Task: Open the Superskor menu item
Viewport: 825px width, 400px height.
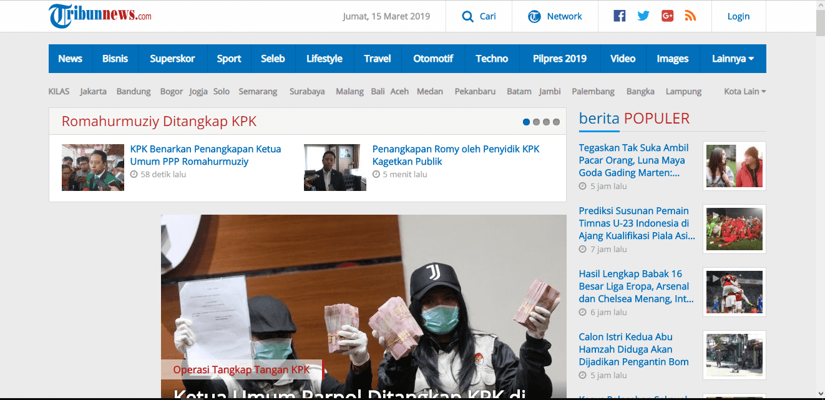Action: click(x=172, y=58)
